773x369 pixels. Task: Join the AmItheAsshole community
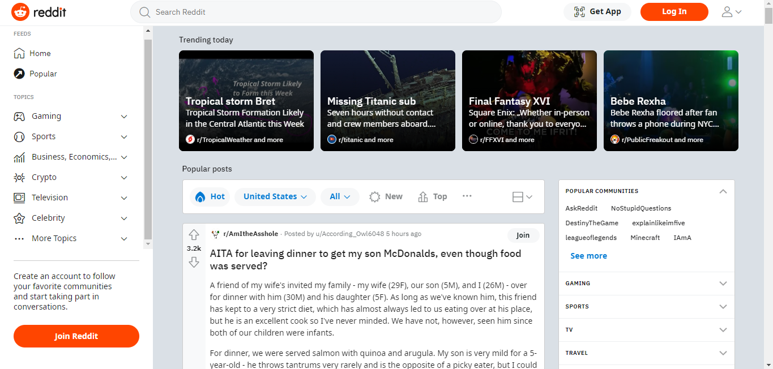pyautogui.click(x=523, y=235)
